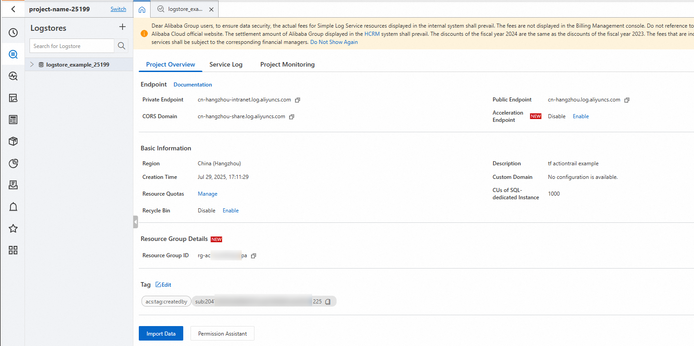This screenshot has width=694, height=346.
Task: Click the star favorites icon in sidebar
Action: [13, 229]
